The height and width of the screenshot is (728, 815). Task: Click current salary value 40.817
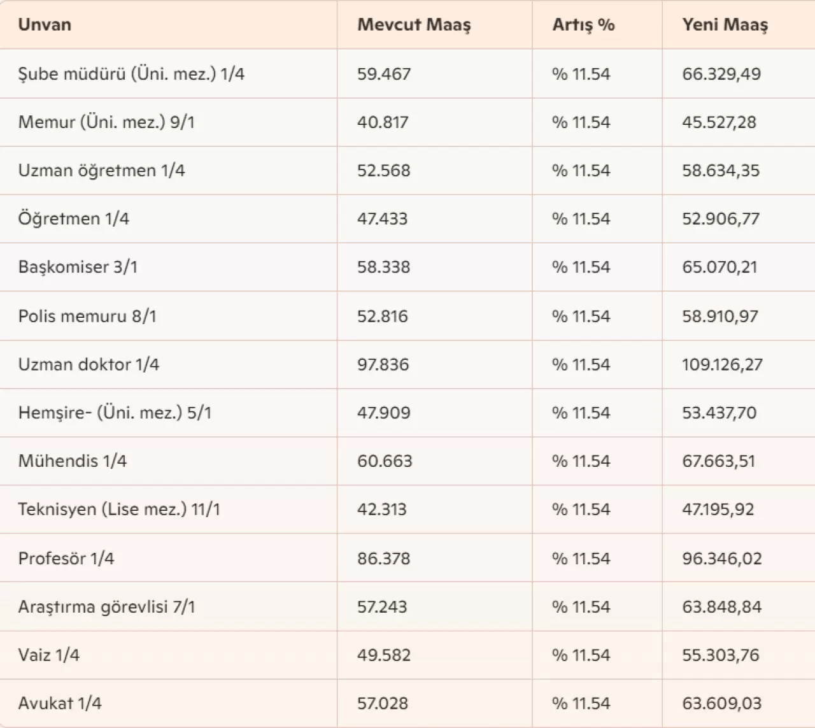coord(383,122)
